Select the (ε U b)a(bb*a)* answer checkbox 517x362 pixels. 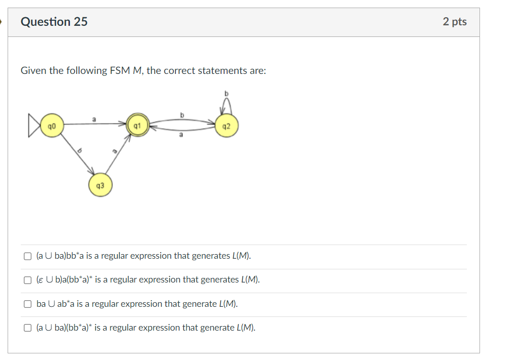(x=27, y=279)
